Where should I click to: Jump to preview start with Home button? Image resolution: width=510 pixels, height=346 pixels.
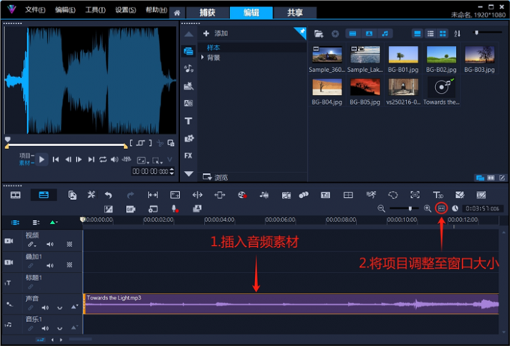click(x=55, y=160)
